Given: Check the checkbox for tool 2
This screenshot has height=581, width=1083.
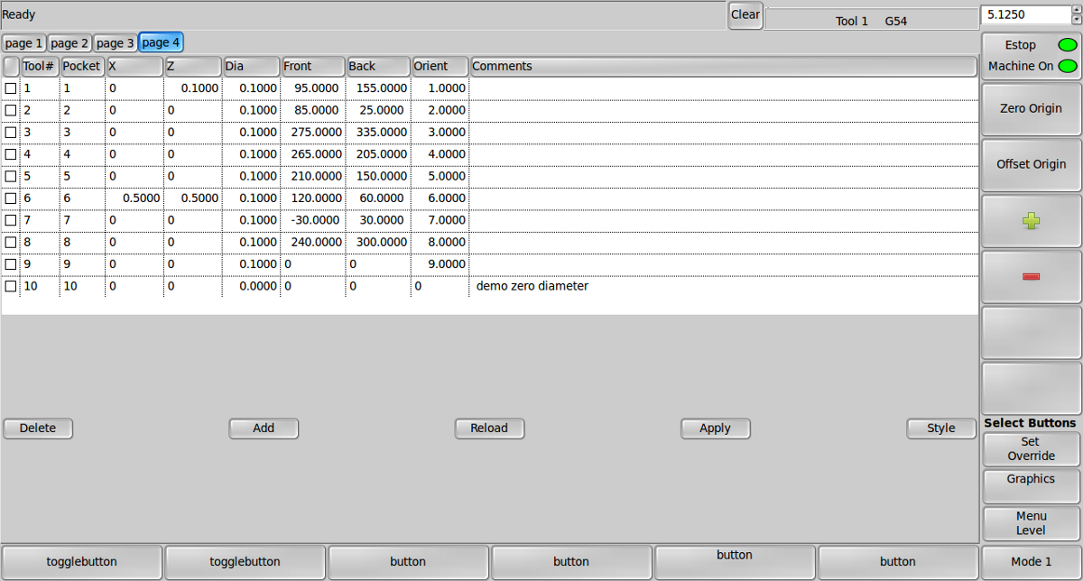Looking at the screenshot, I should click(11, 110).
